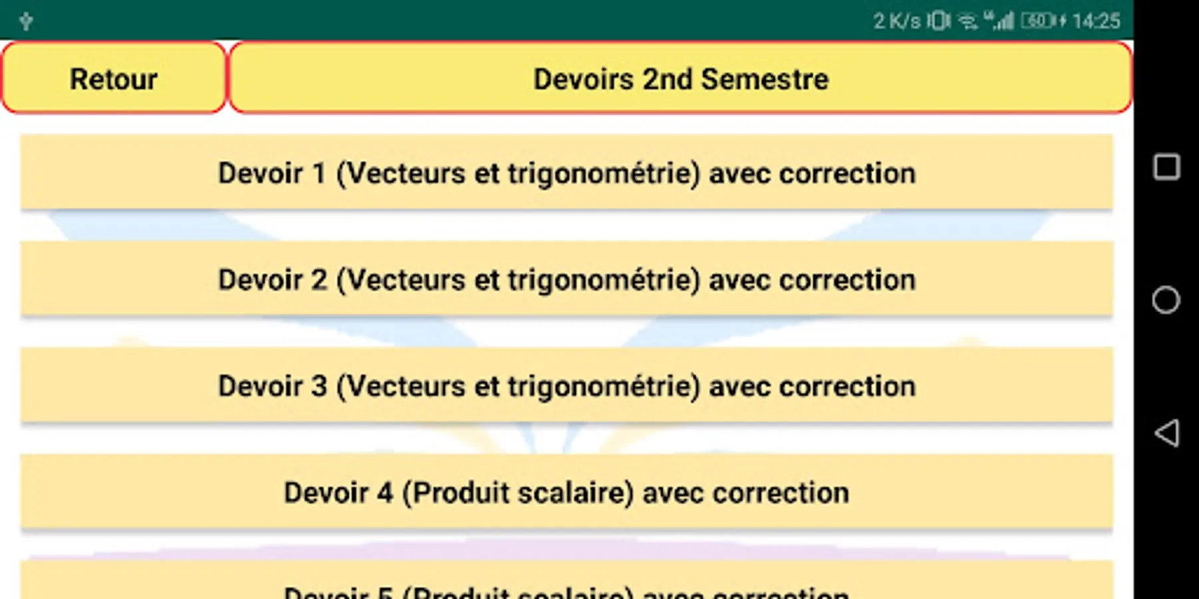Tap the vibrate mode status icon
This screenshot has height=599, width=1199.
click(x=939, y=21)
